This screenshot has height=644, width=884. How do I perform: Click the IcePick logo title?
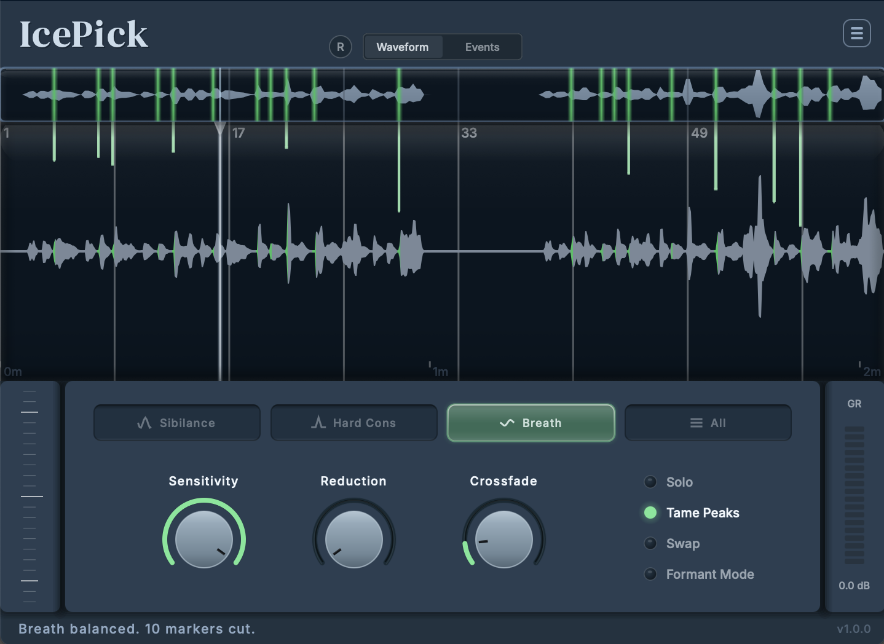84,34
